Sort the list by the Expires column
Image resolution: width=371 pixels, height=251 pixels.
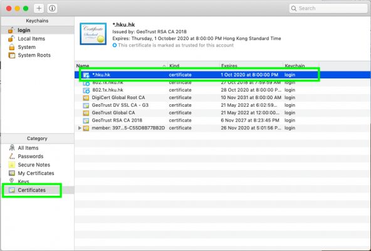pos(251,65)
